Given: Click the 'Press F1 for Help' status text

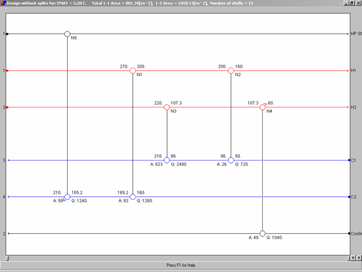Looking at the screenshot, I should [x=181, y=265].
